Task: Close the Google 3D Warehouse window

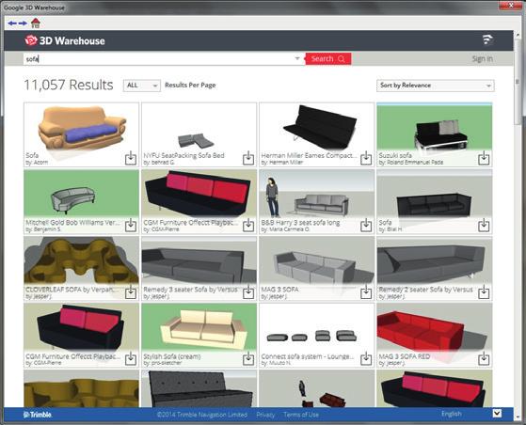Action: (x=510, y=5)
